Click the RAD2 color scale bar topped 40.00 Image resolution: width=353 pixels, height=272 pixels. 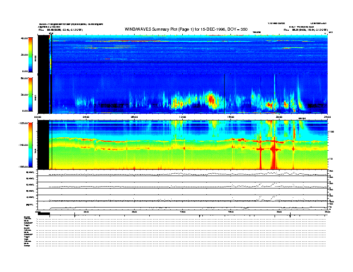30,55
